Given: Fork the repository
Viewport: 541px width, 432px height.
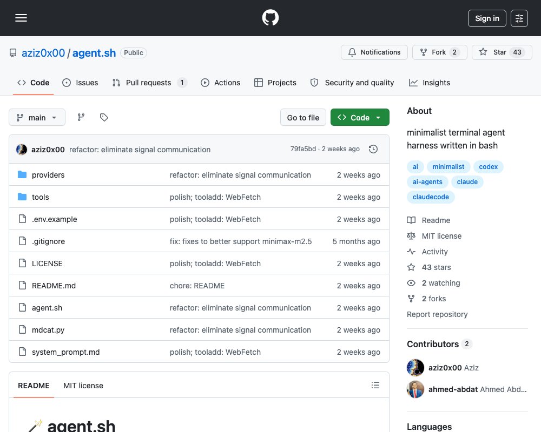Looking at the screenshot, I should pos(439,52).
